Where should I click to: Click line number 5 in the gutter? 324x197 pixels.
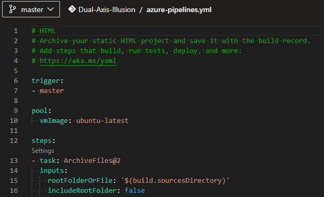[16, 71]
